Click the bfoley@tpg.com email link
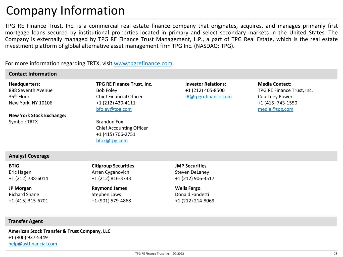343x257 pixels. (114, 109)
